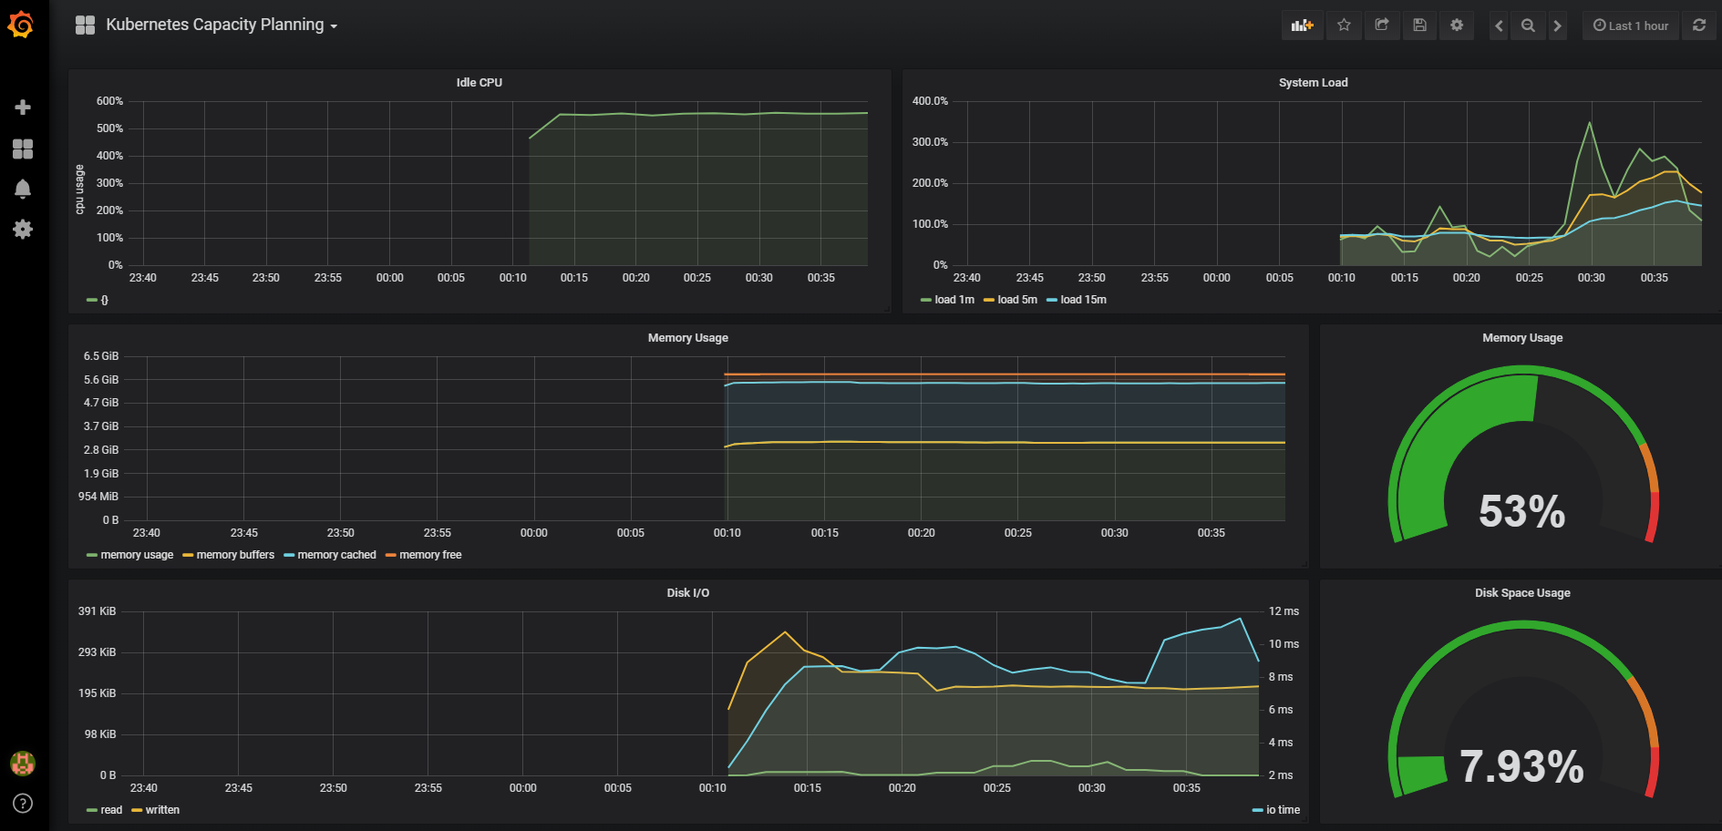1722x831 pixels.
Task: Click the 391 KiB Disk I/O axis value
Action: click(x=97, y=611)
